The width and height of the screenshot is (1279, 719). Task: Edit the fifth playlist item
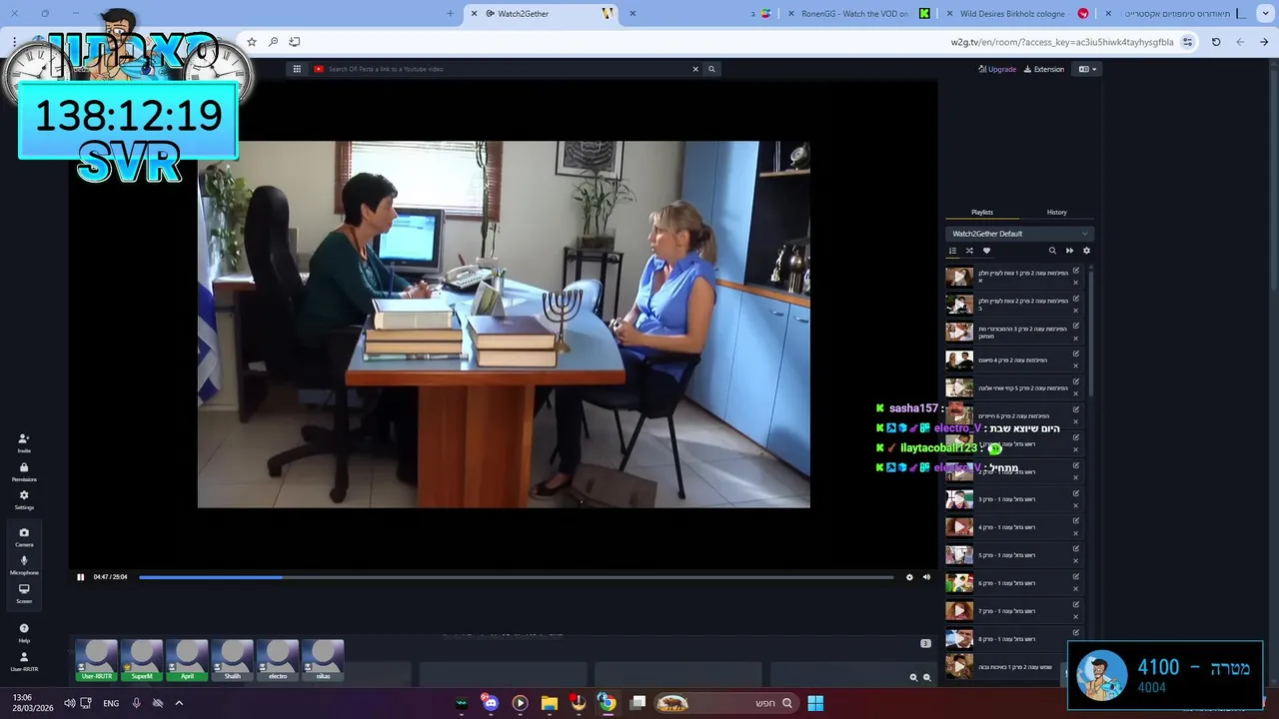pyautogui.click(x=1076, y=381)
